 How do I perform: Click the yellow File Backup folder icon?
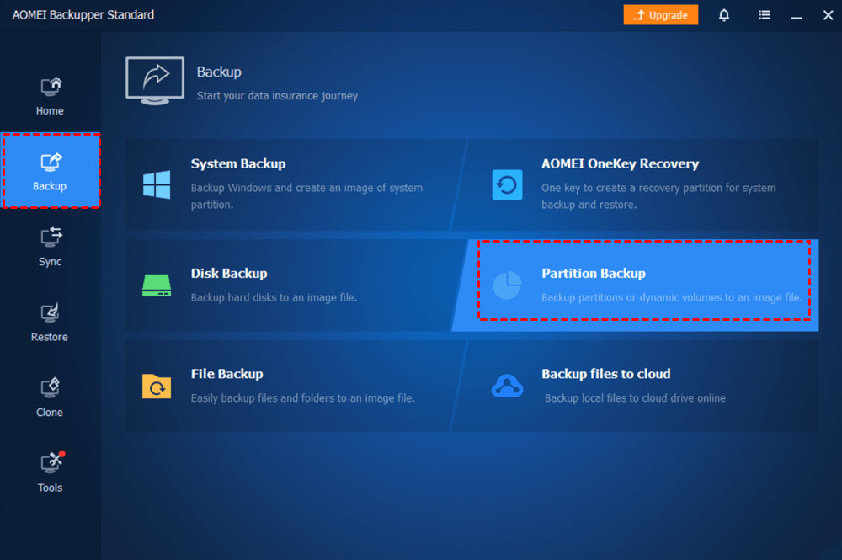click(x=157, y=386)
